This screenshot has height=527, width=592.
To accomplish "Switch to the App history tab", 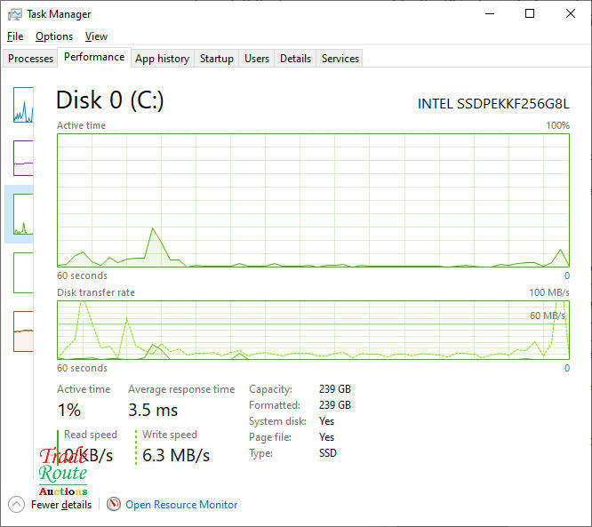I will point(162,59).
